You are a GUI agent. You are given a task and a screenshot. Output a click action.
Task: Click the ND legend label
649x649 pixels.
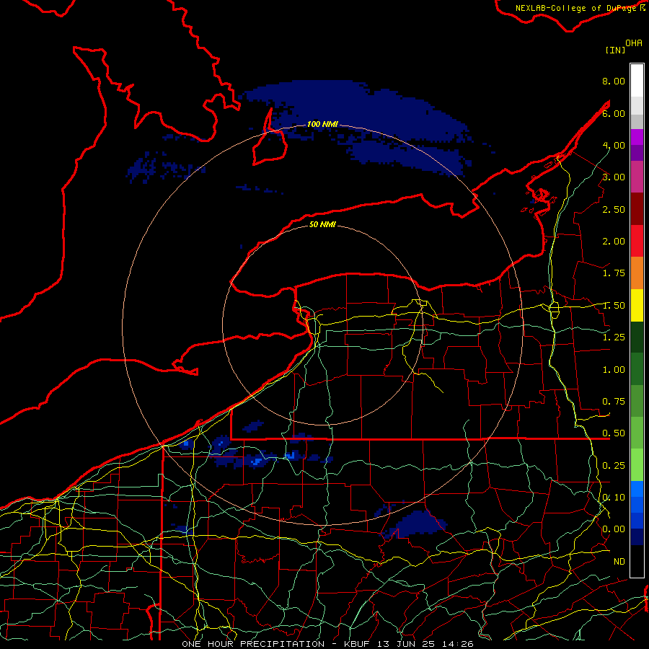coord(619,562)
